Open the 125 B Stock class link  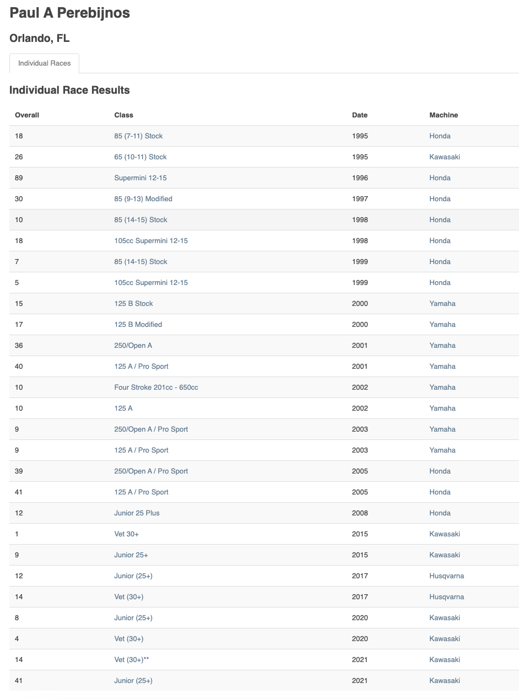click(x=133, y=303)
